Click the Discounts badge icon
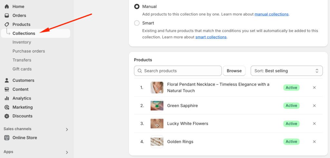Viewport: 330px width, 158px height. pos(7,116)
